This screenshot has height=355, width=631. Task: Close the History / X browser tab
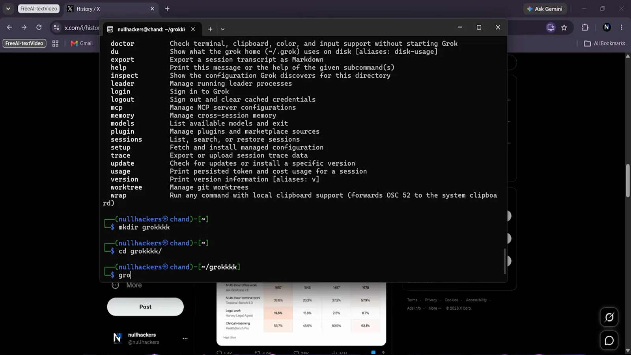(152, 9)
